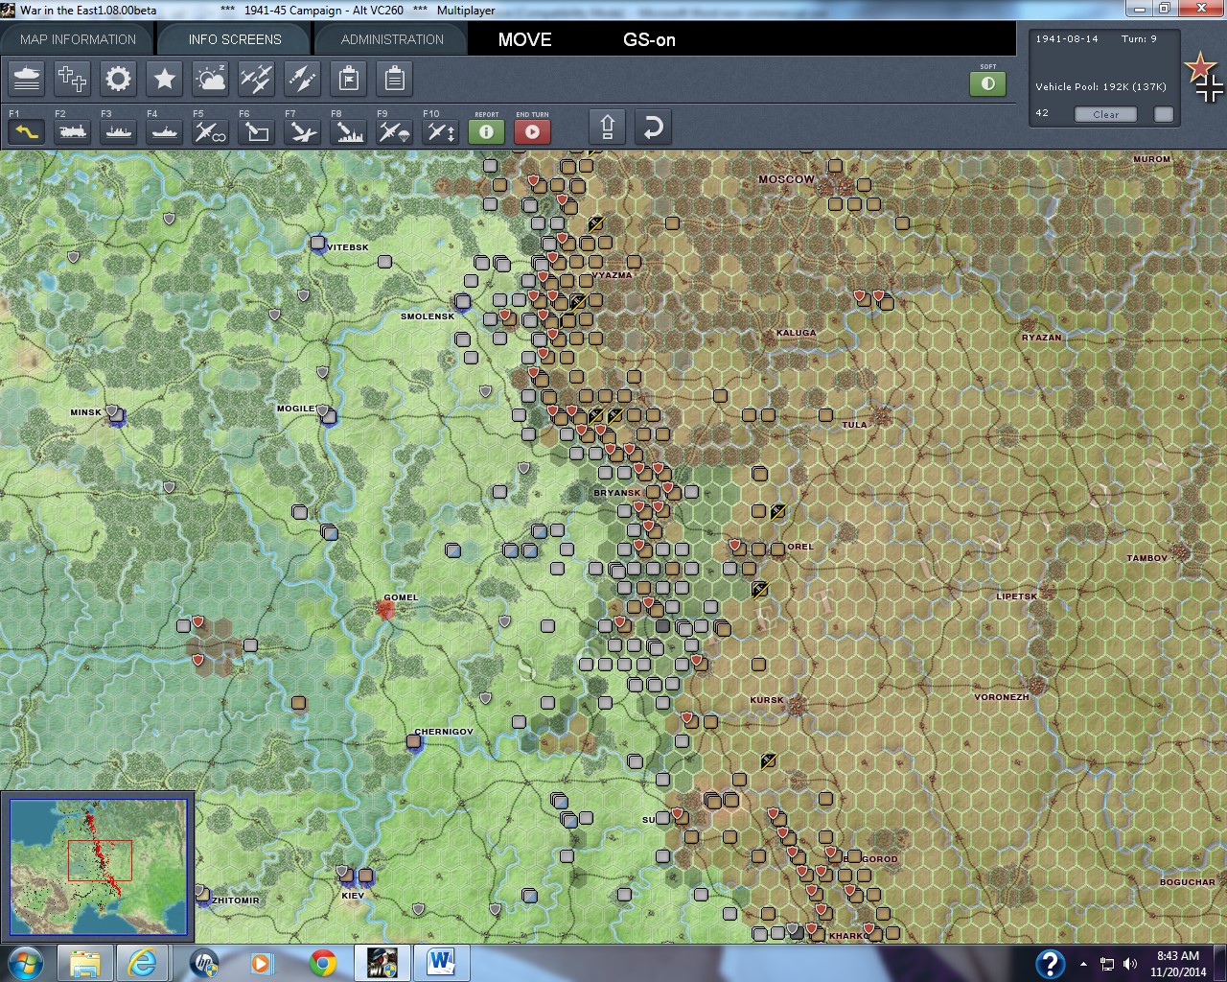1227x982 pixels.
Task: Click the Smolensk city label
Action: coord(428,316)
